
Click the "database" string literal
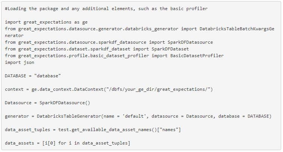pos(47,76)
